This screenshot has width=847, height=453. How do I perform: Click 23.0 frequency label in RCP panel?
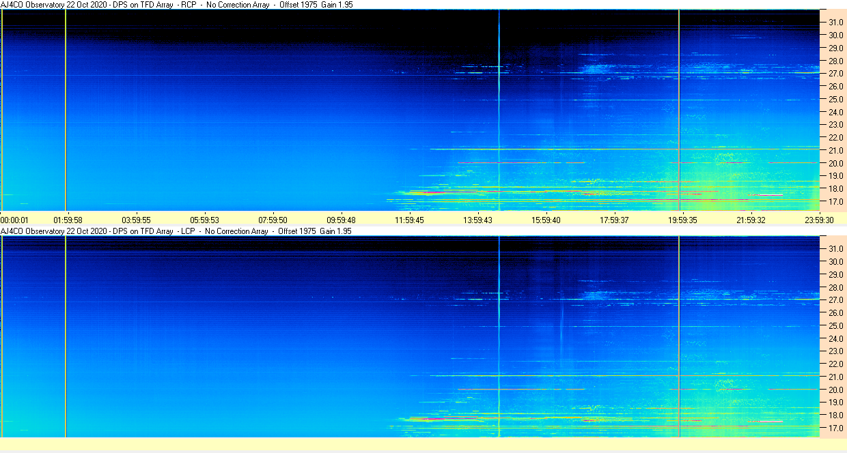pyautogui.click(x=835, y=125)
